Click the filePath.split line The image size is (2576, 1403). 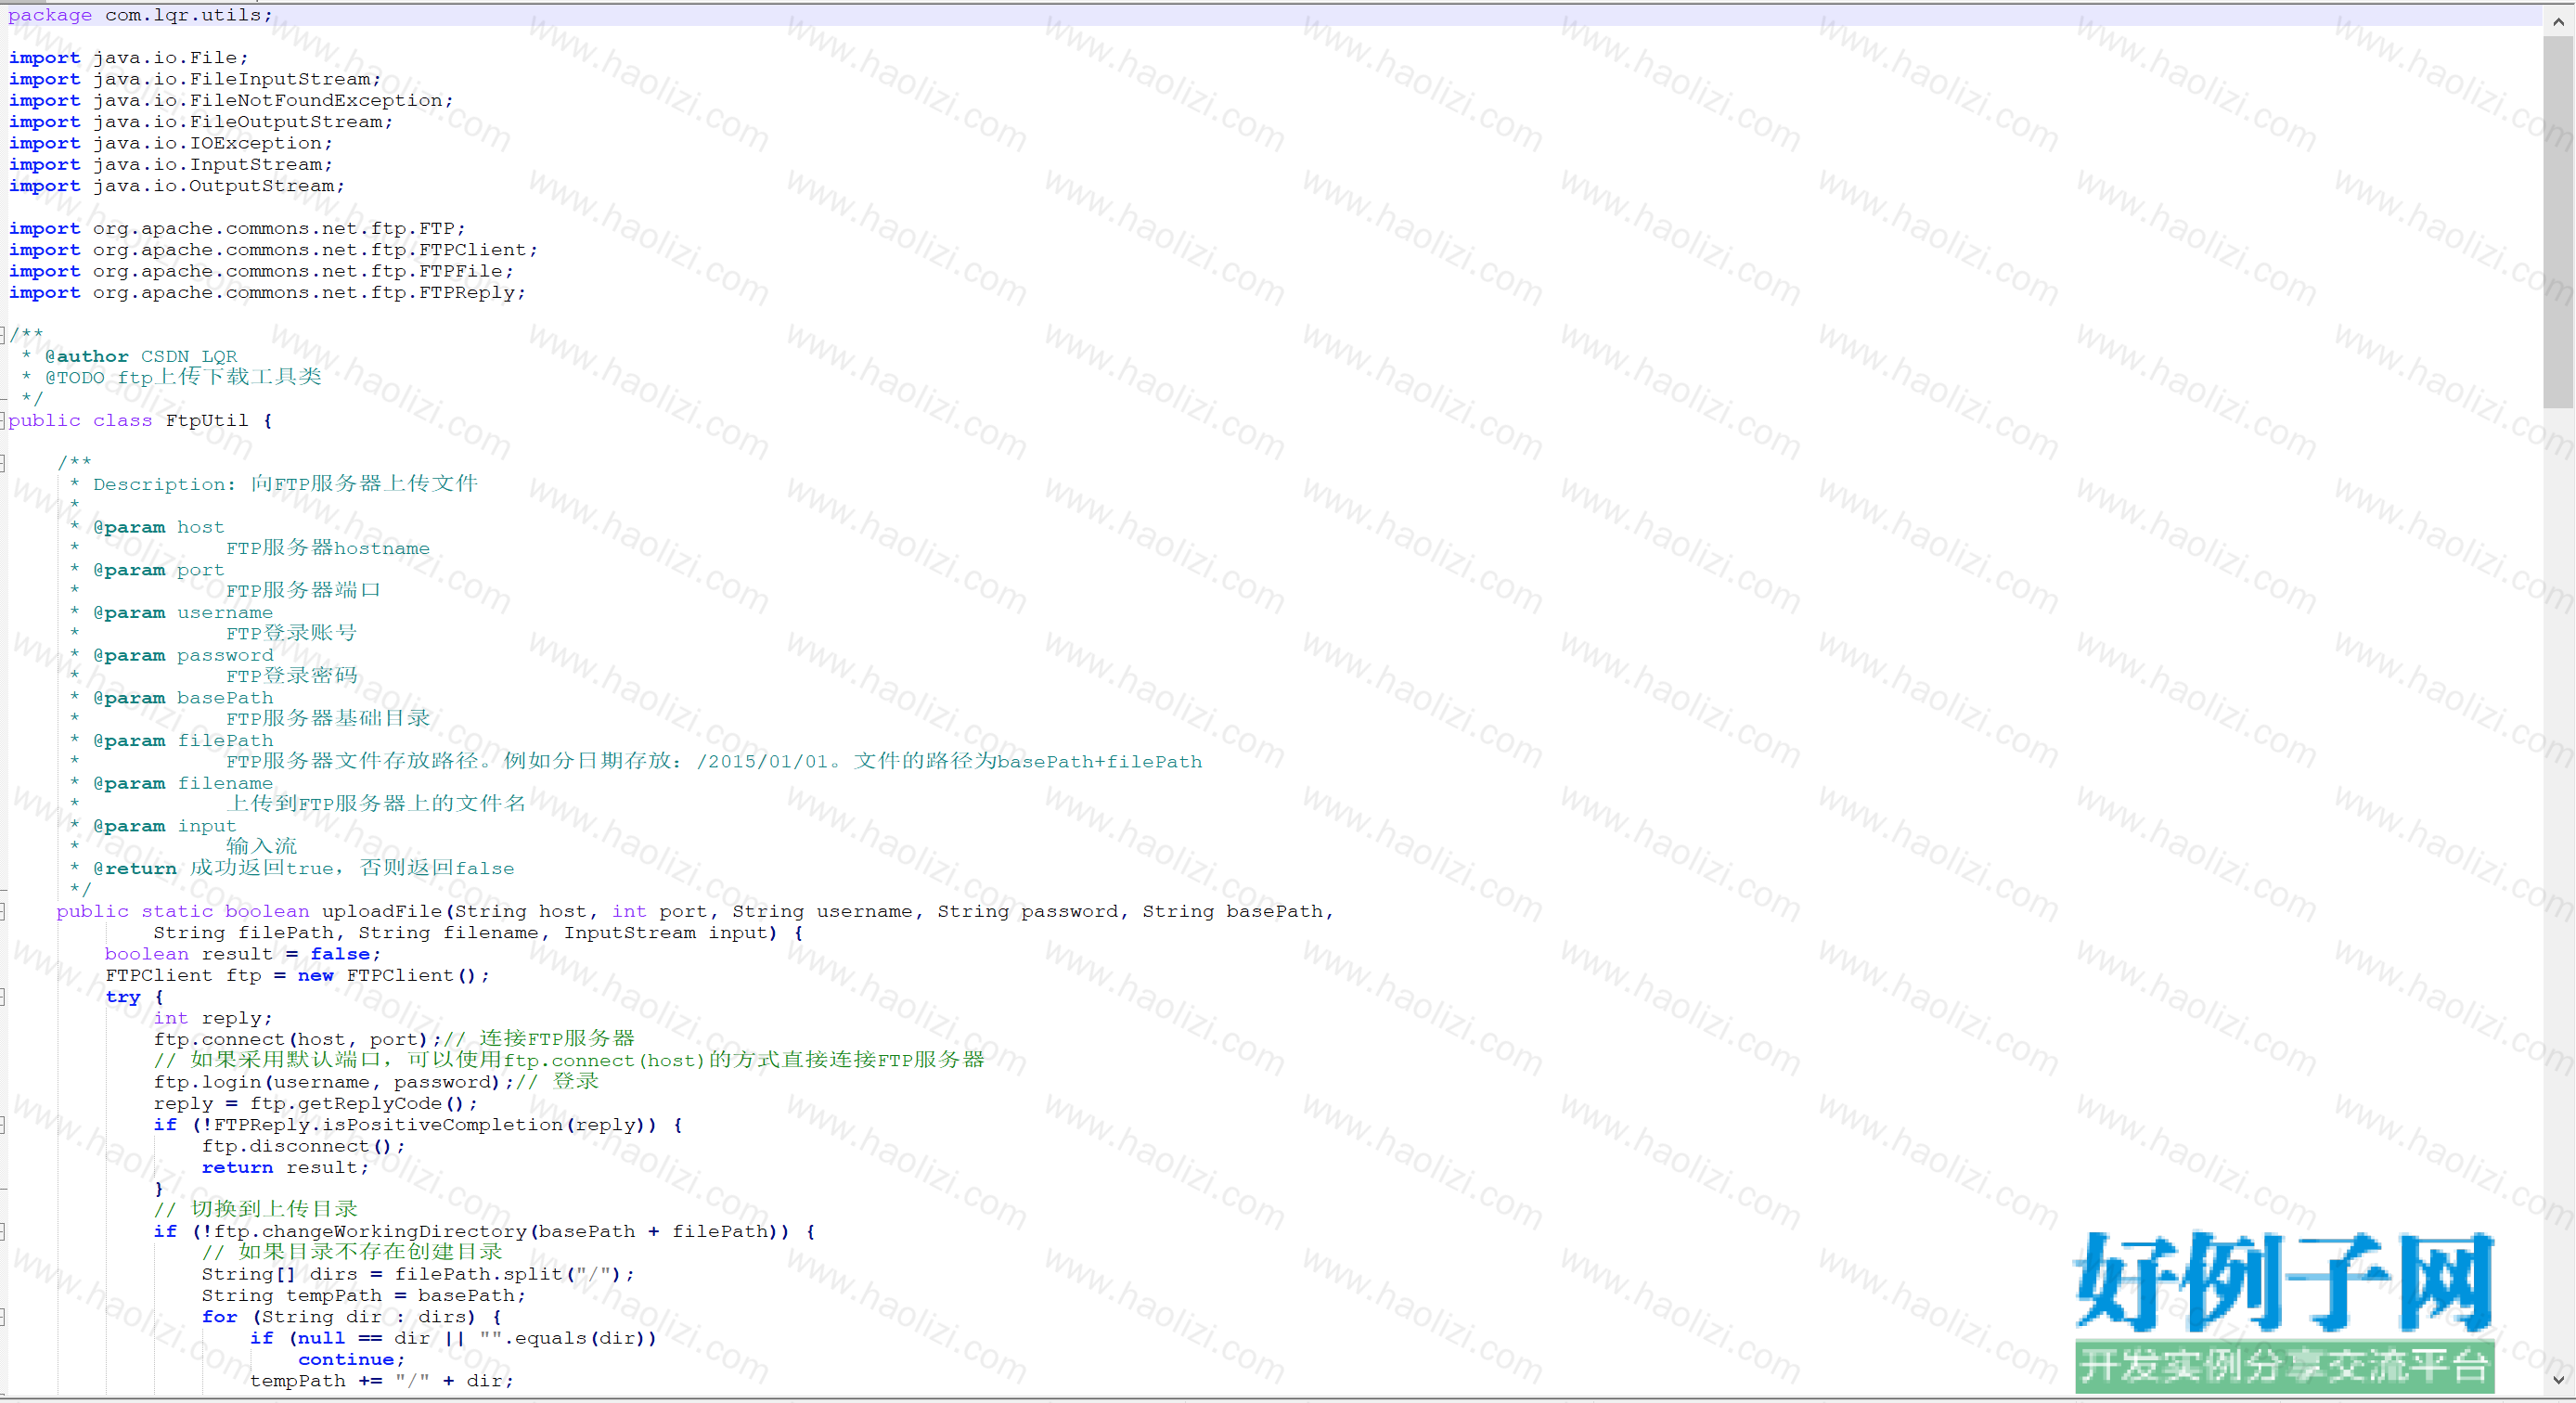click(x=418, y=1274)
